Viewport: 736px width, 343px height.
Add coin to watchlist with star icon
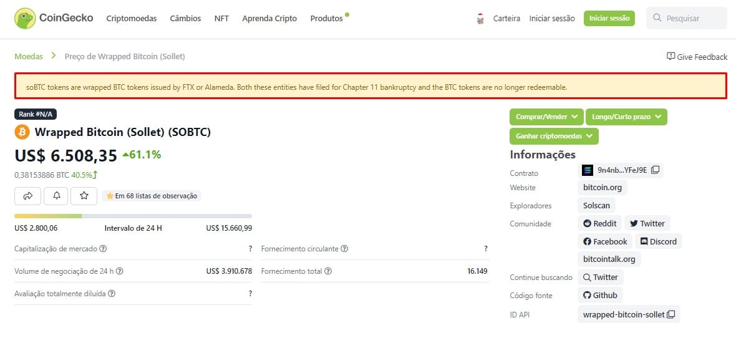tap(84, 196)
